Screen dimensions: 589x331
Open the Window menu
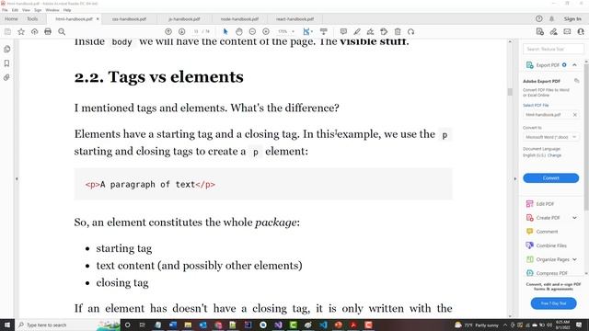coord(52,10)
